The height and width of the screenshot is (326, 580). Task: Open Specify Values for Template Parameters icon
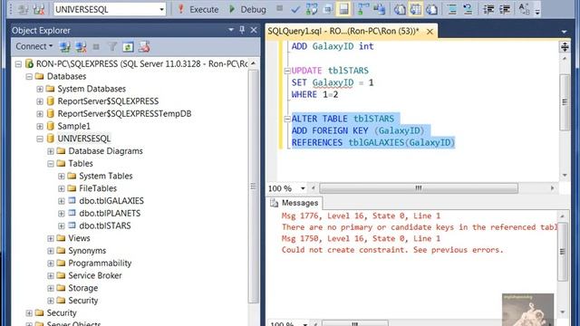click(524, 8)
